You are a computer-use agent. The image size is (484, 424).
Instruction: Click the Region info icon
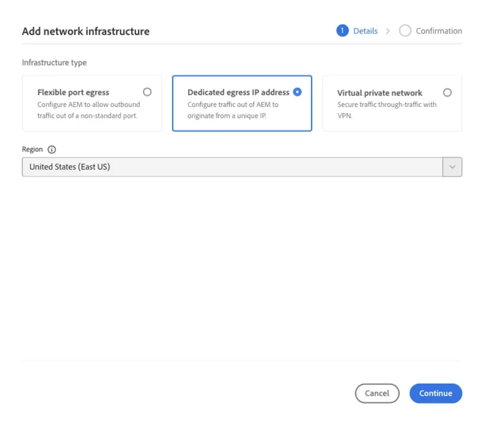(x=52, y=149)
